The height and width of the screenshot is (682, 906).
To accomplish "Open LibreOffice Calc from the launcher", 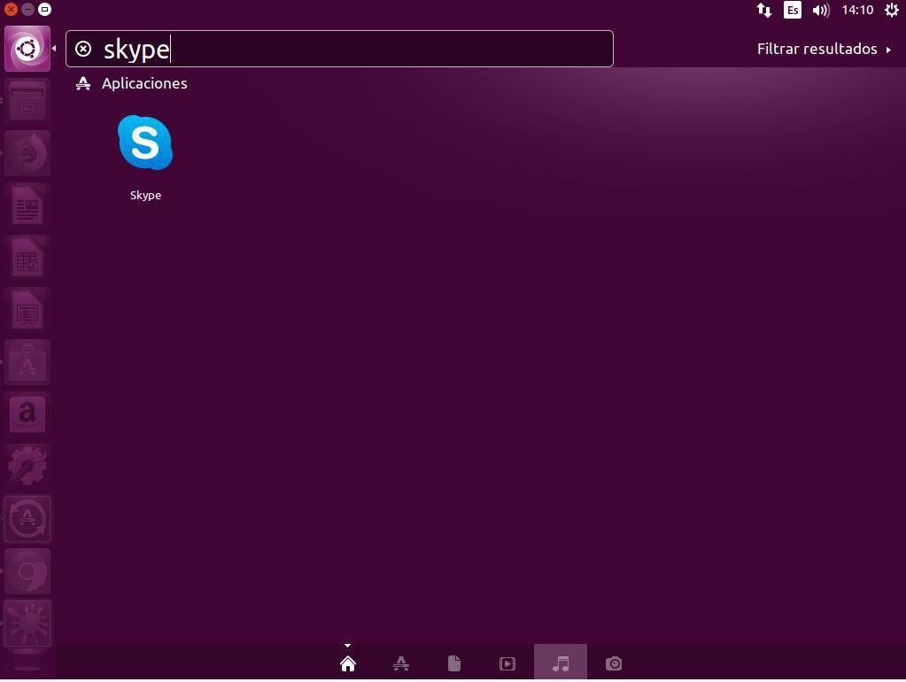I will tap(27, 260).
